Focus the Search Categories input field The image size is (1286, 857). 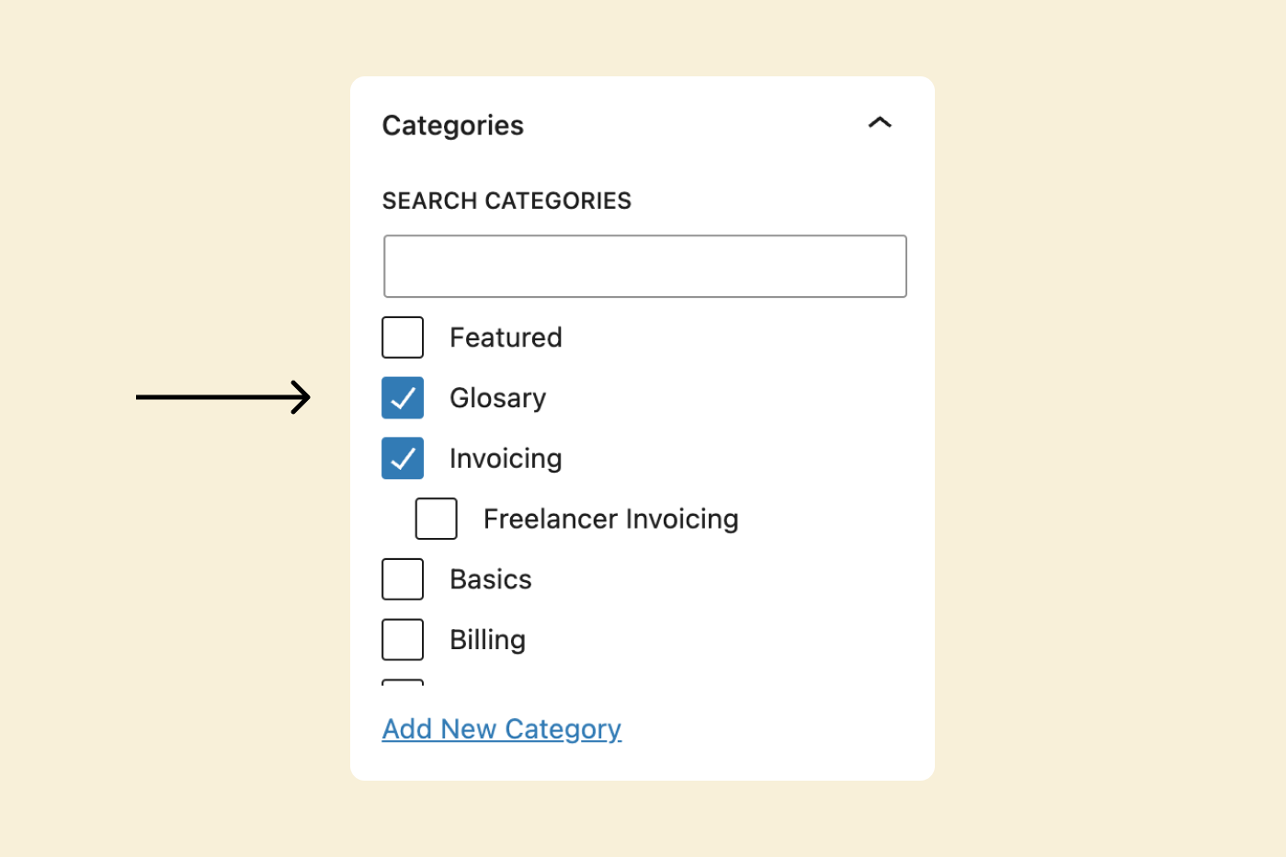[x=645, y=267]
